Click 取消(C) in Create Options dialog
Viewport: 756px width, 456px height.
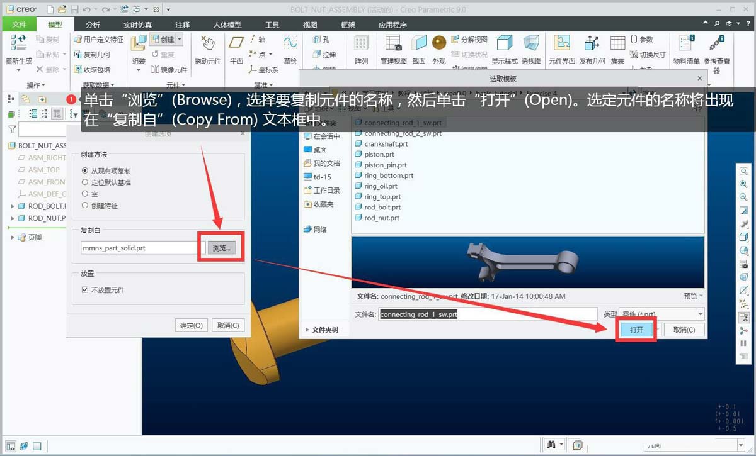(227, 325)
